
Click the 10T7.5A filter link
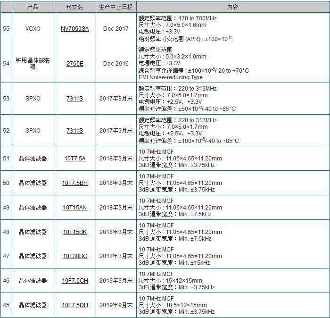pyautogui.click(x=74, y=159)
